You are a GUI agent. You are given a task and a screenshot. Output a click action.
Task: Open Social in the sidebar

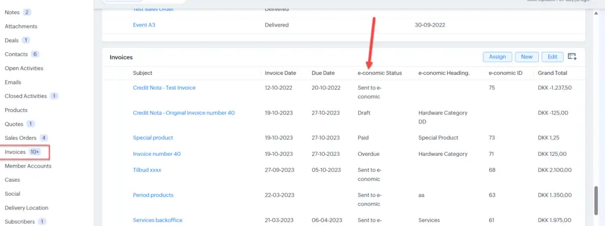12,194
